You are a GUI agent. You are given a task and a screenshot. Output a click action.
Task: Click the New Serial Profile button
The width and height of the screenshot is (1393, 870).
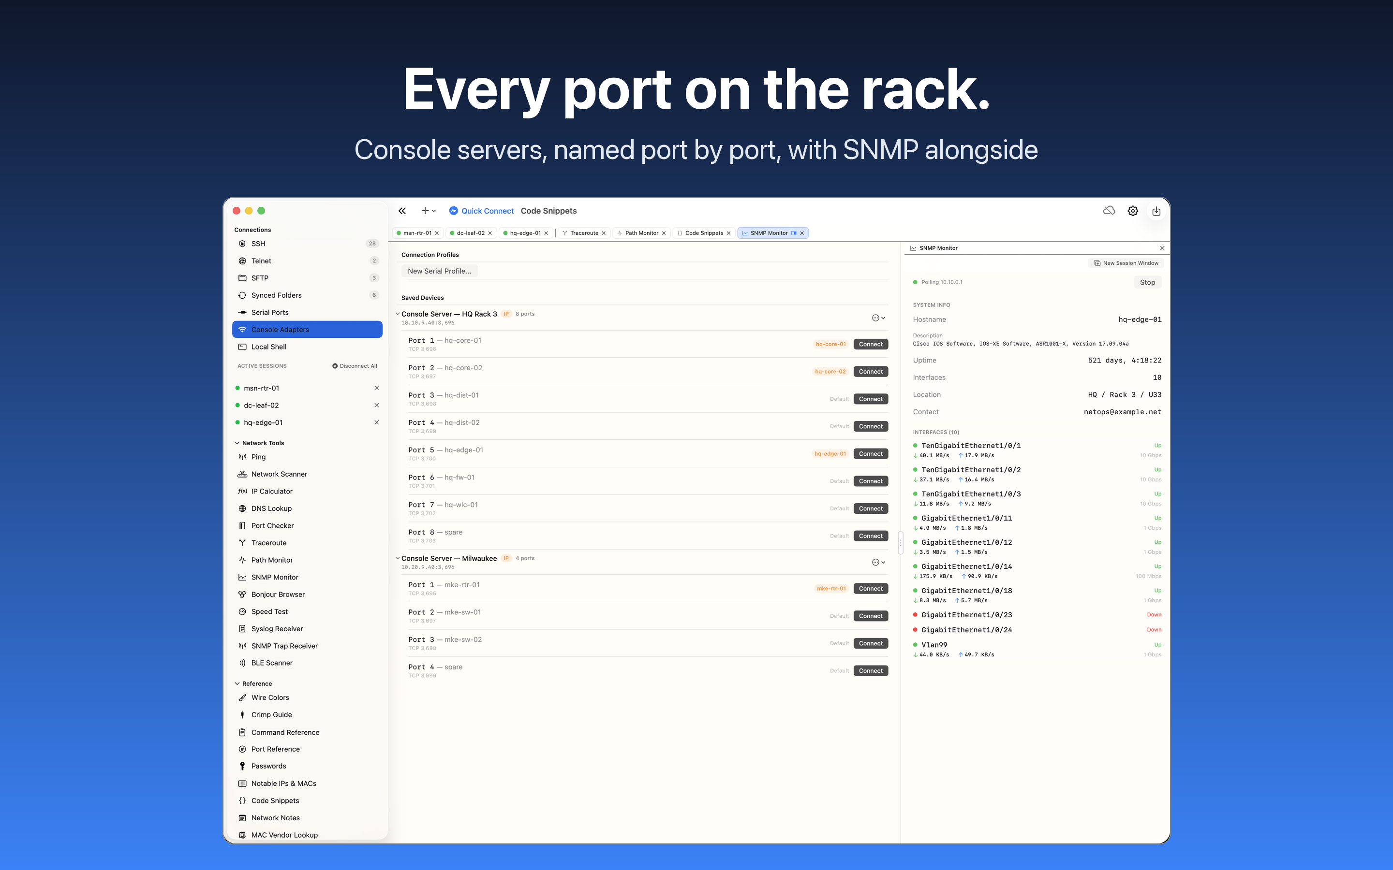click(439, 271)
